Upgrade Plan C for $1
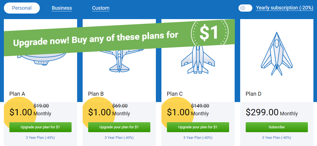317x146 pixels. (x=198, y=127)
